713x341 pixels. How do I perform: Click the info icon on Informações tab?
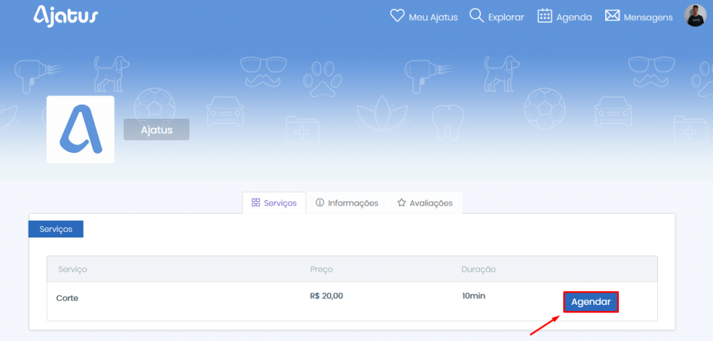click(320, 203)
